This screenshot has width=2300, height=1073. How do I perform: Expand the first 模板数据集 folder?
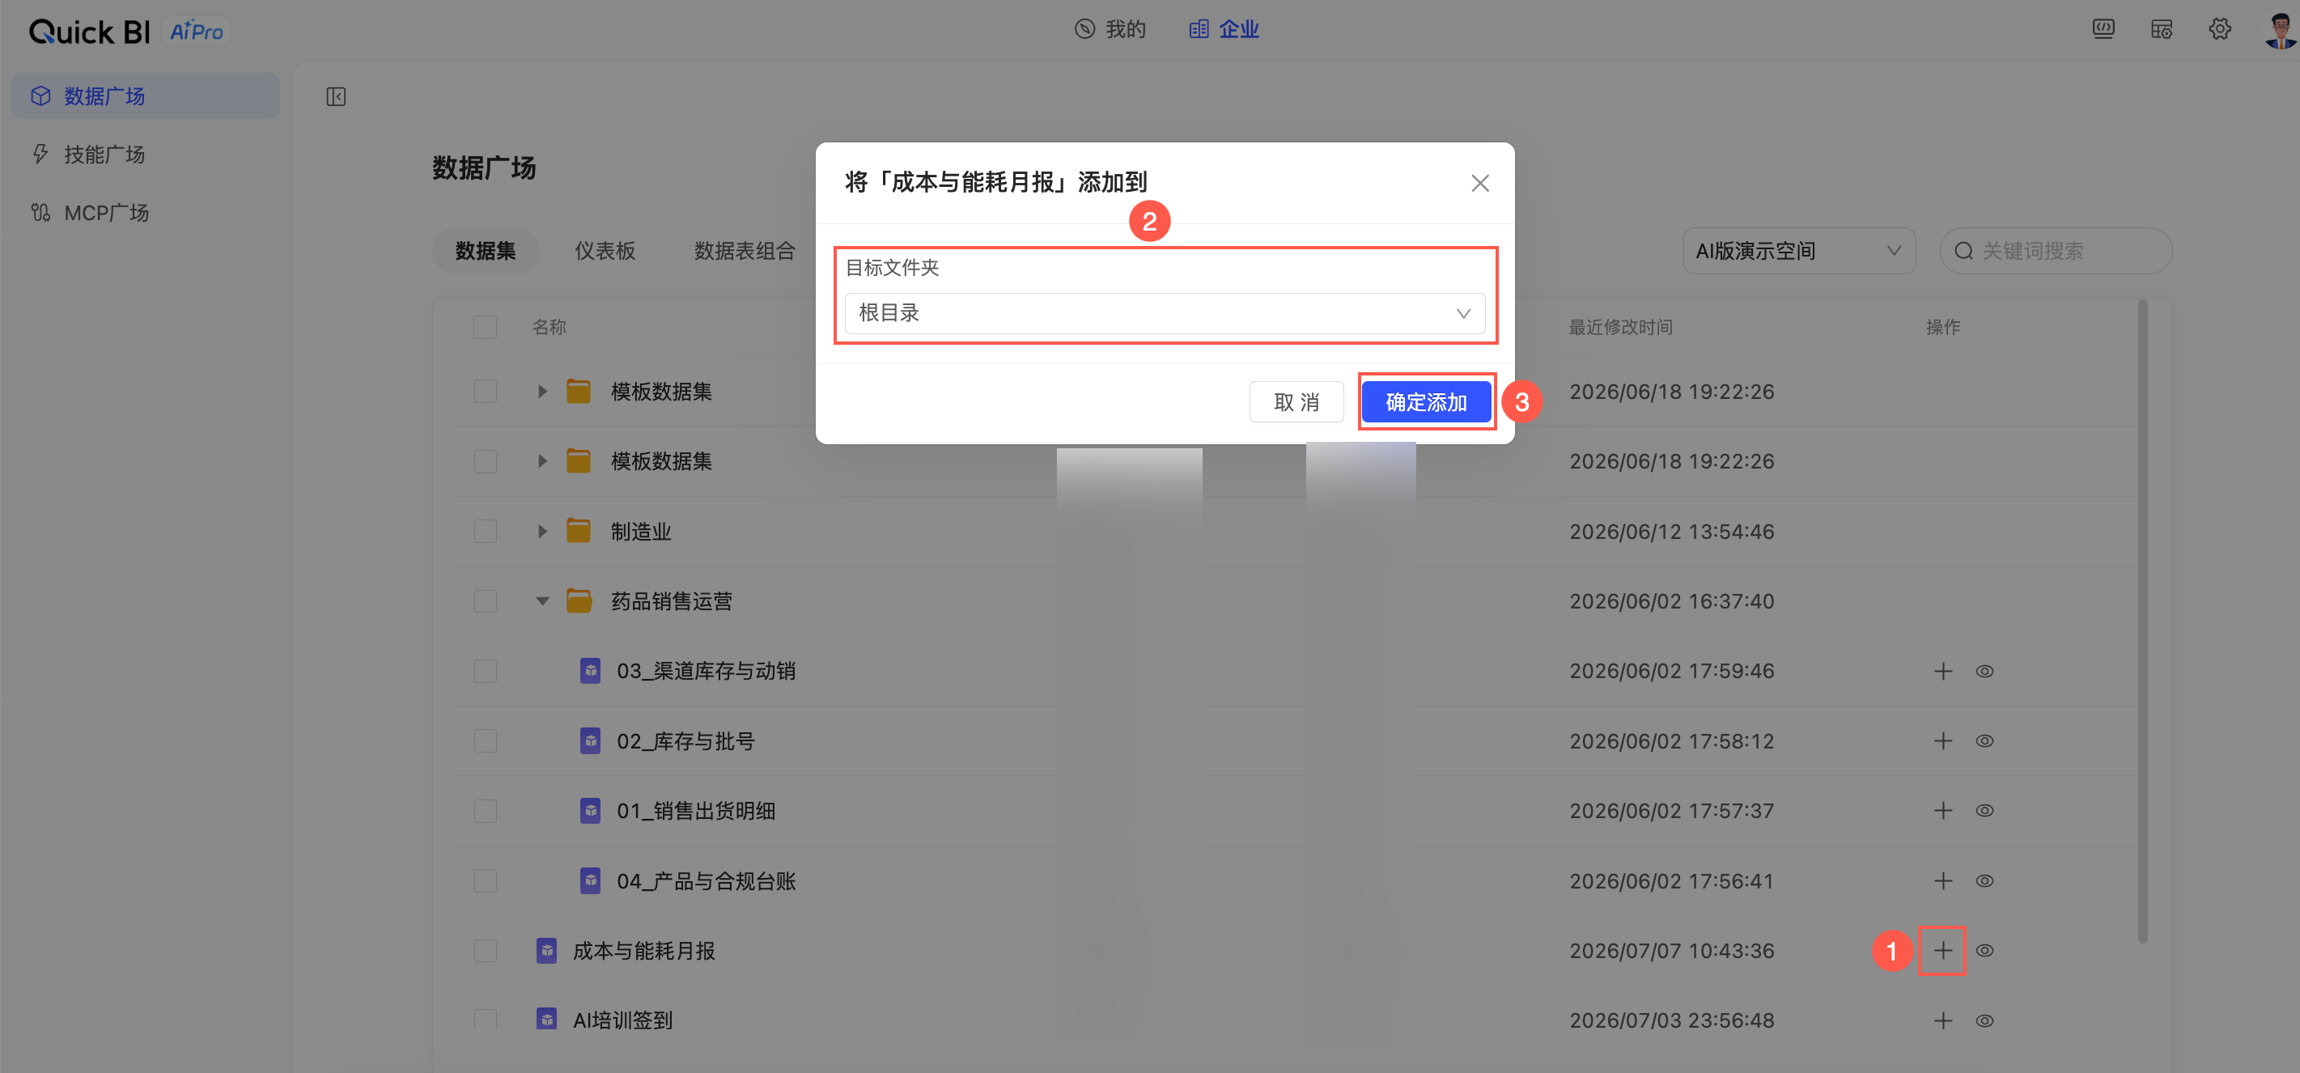(542, 392)
